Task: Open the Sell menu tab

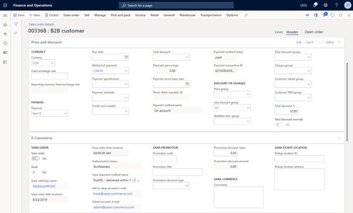Action: [87, 15]
